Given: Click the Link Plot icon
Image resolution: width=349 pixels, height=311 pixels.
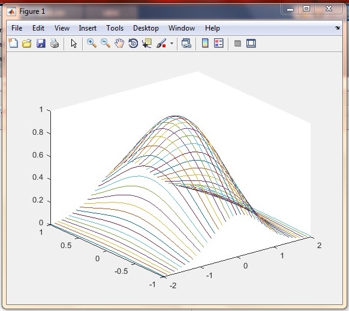Looking at the screenshot, I should coord(186,43).
